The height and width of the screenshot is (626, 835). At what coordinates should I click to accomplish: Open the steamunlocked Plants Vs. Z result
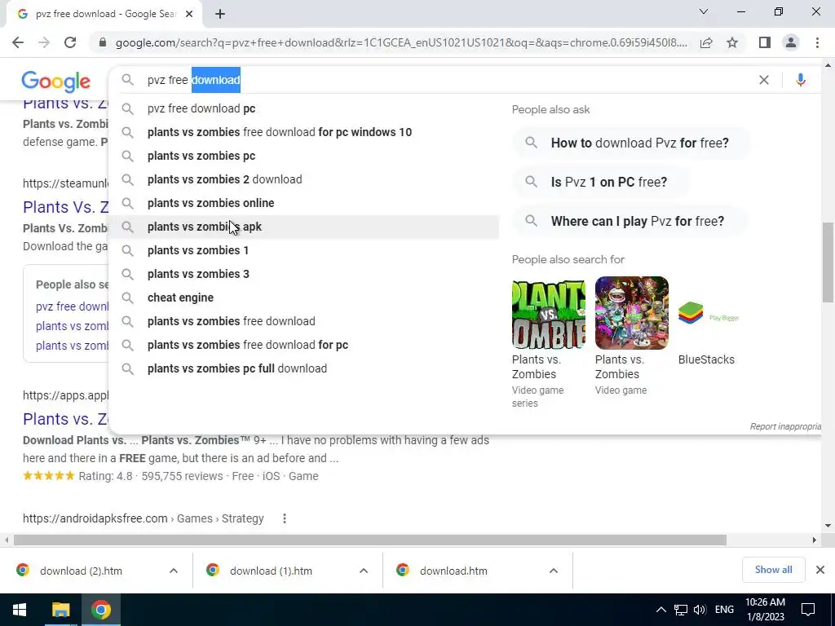(x=66, y=207)
